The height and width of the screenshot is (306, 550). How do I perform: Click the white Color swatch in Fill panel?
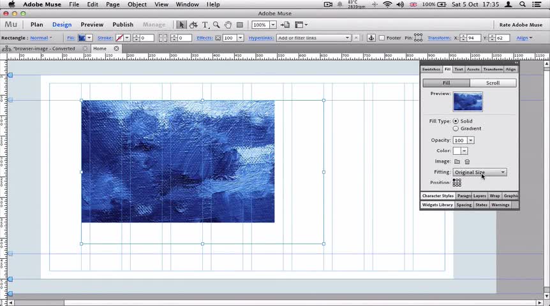click(x=457, y=150)
